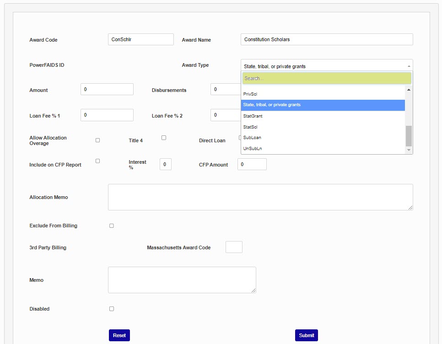Select State, tribal, or private grants option
This screenshot has width=442, height=344.
click(x=272, y=105)
